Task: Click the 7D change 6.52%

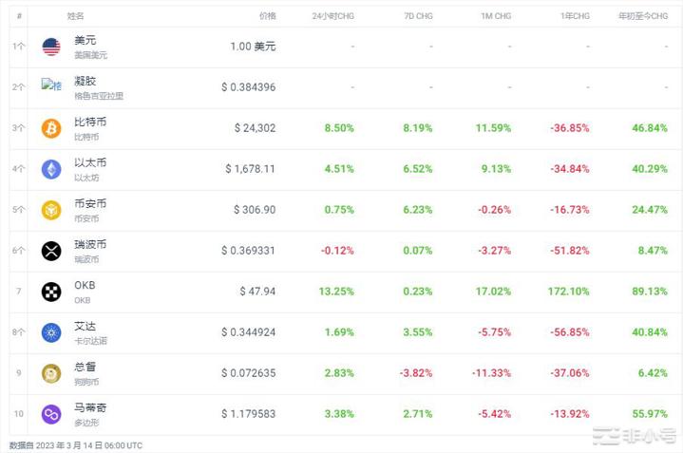Action: pyautogui.click(x=418, y=168)
